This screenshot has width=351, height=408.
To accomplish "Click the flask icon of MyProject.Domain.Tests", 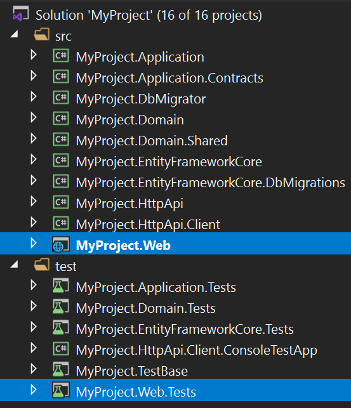I will coord(61,306).
